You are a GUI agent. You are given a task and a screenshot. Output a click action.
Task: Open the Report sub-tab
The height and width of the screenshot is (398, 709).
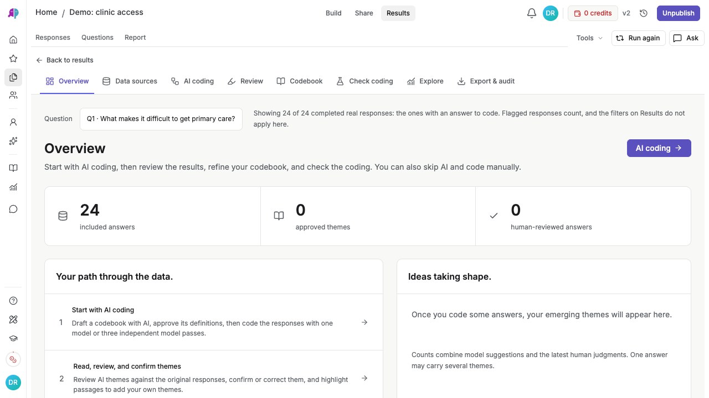tap(135, 38)
